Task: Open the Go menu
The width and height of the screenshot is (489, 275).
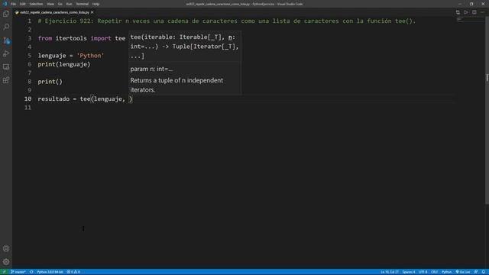Action: pyautogui.click(x=60, y=4)
